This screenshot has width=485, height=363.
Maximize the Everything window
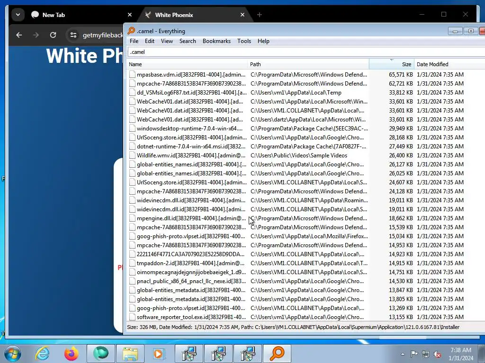pyautogui.click(x=471, y=31)
